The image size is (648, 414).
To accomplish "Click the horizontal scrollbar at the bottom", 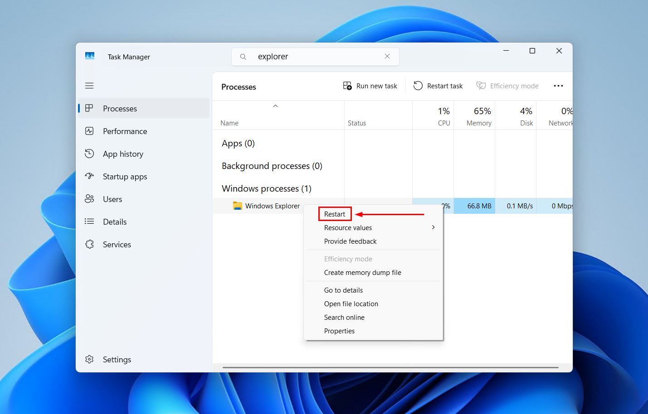I will (x=390, y=367).
